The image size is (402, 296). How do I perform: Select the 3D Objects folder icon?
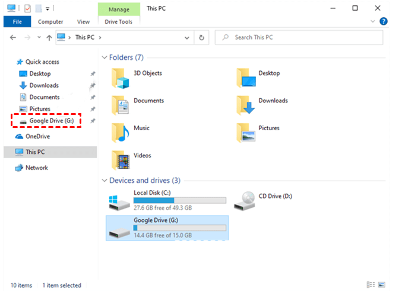(120, 79)
